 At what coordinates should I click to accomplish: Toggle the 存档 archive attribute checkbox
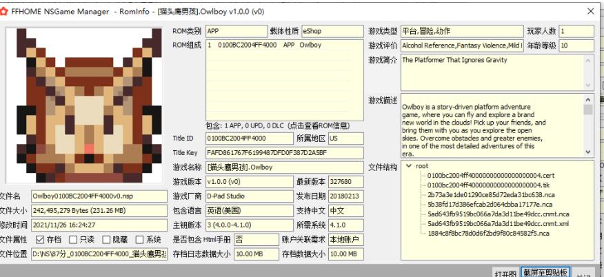(x=40, y=239)
